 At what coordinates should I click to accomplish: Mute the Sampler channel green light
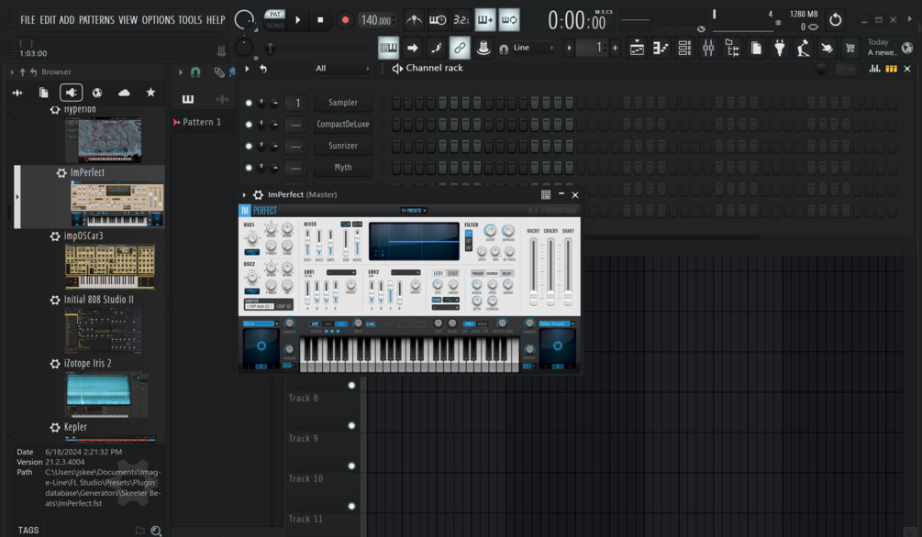249,103
